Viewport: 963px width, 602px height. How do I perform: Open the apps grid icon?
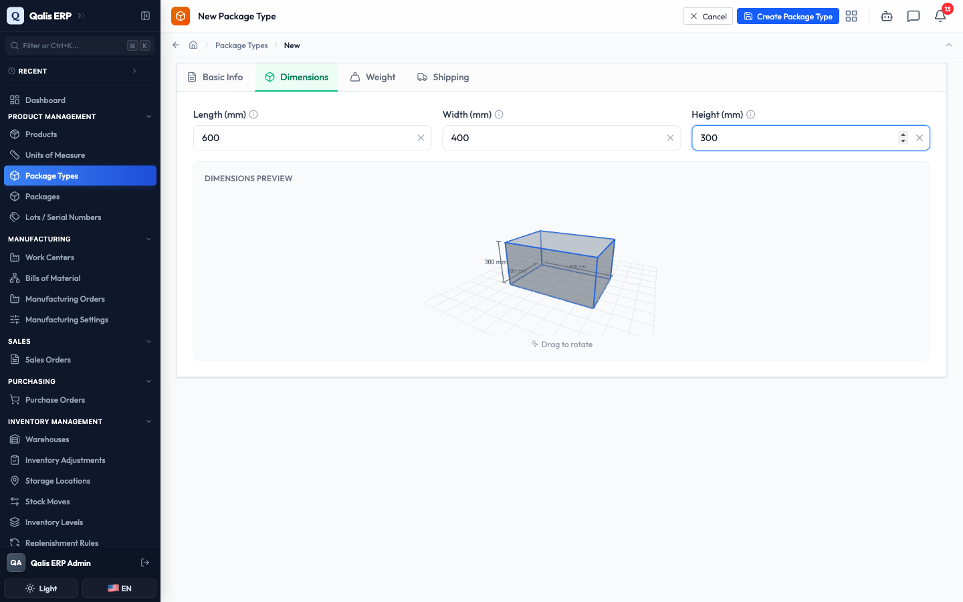851,16
